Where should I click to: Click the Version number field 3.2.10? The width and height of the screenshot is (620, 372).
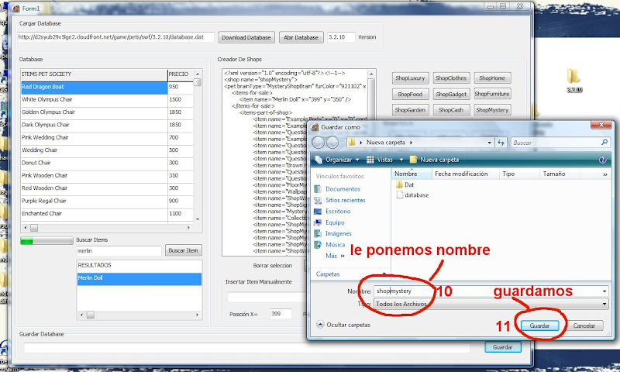[x=341, y=37]
